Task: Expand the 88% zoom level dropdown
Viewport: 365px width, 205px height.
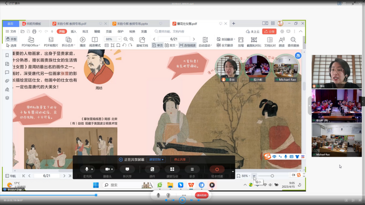Action: 120,40
